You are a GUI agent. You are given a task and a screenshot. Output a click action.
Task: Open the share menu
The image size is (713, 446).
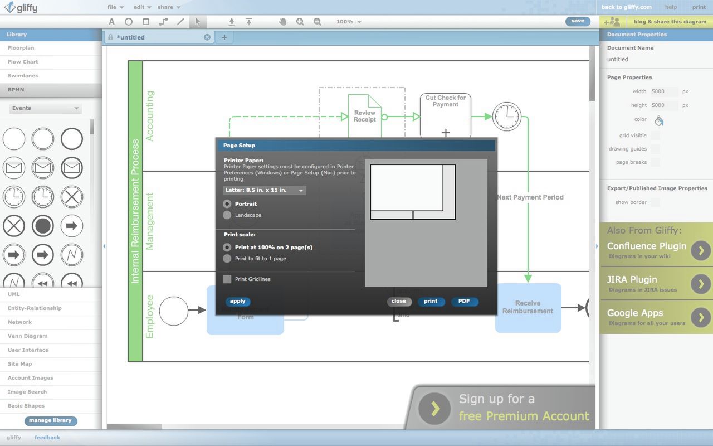(x=169, y=7)
